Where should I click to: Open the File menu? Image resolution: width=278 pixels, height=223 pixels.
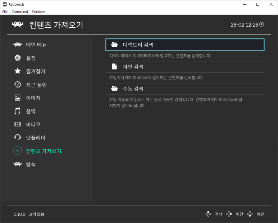(5, 12)
